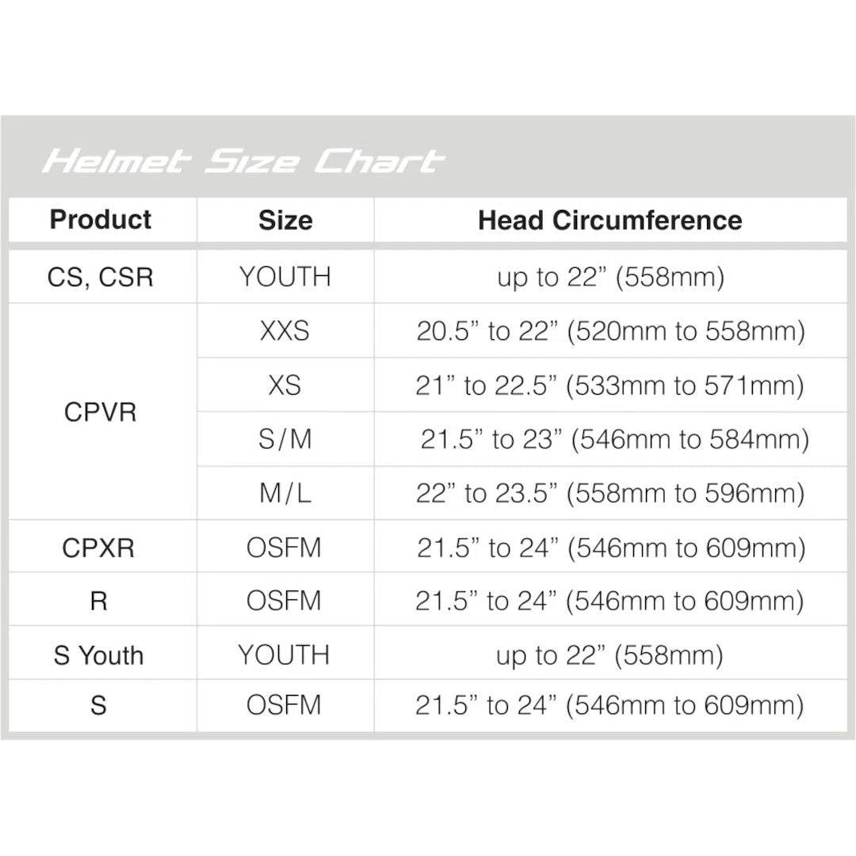Select the XS size cell
Viewport: 856px width, 856px height.
(x=285, y=385)
